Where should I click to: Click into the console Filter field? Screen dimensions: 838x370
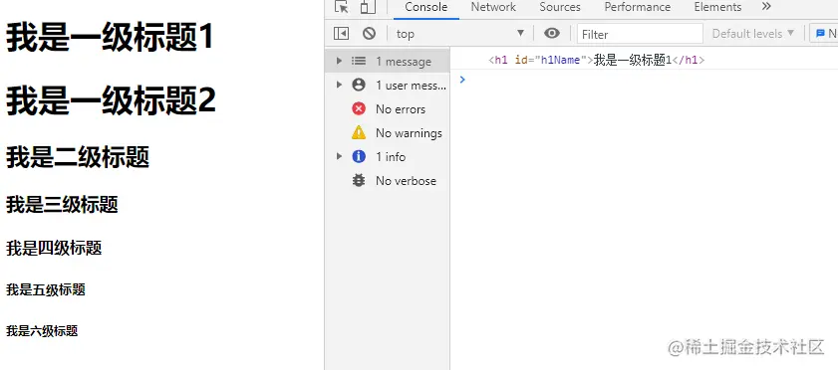(x=640, y=34)
